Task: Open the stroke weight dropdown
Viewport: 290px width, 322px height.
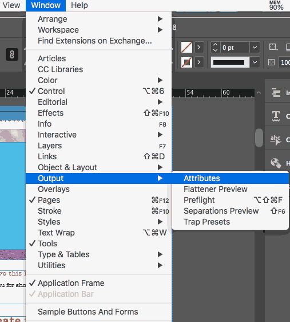Action: click(x=255, y=48)
